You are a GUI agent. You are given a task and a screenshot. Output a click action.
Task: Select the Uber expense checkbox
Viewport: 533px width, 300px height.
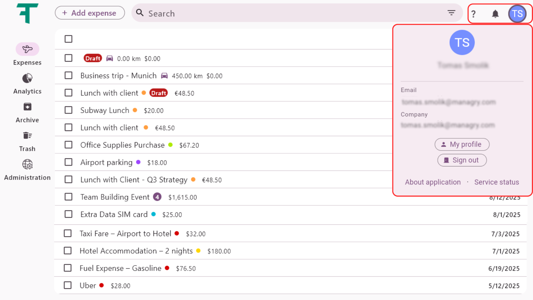[67, 286]
